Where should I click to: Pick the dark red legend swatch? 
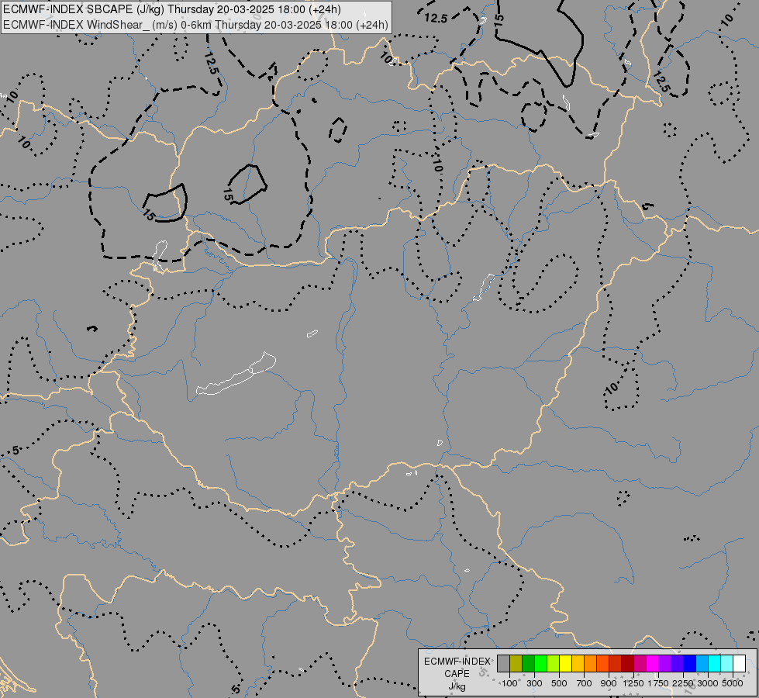click(628, 664)
